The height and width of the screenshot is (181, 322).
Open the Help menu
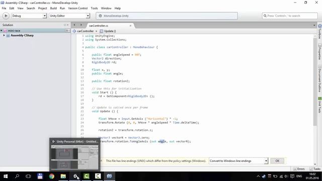point(117,8)
